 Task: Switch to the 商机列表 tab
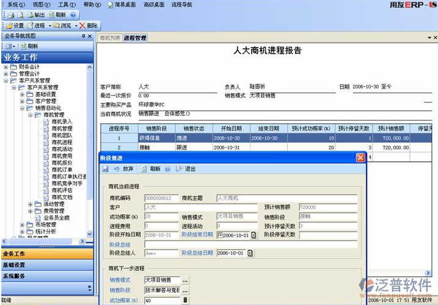coord(110,38)
